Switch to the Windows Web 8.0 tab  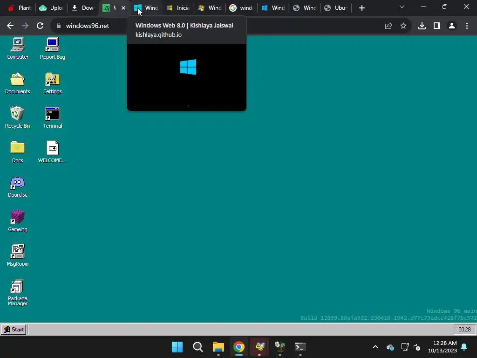tap(146, 8)
